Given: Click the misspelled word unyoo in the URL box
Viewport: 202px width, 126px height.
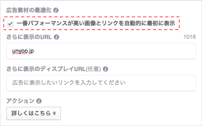Looking at the screenshot, I should point(20,51).
